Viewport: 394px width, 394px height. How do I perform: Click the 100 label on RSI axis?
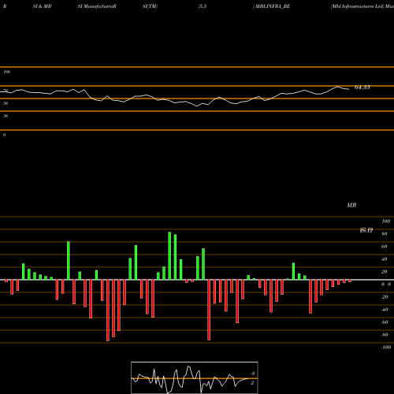coord(7,72)
